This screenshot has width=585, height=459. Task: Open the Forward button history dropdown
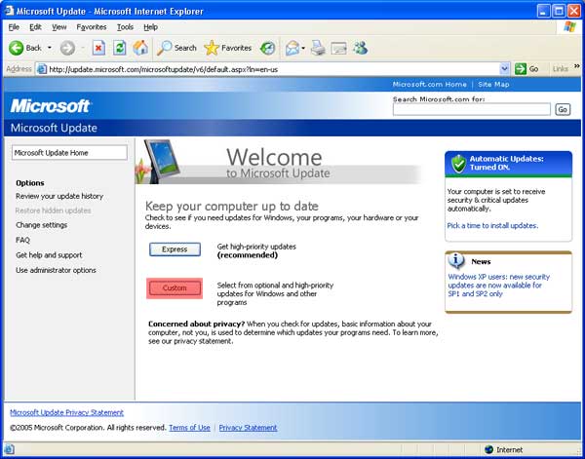click(82, 48)
